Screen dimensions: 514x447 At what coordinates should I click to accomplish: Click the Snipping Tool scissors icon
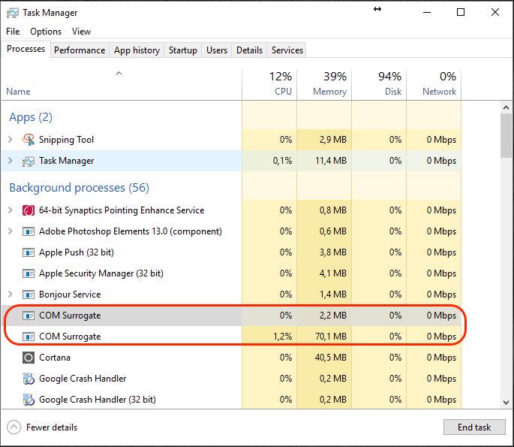[x=29, y=140]
